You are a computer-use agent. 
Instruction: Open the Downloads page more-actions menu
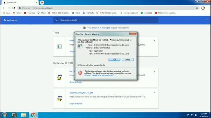click(206, 20)
